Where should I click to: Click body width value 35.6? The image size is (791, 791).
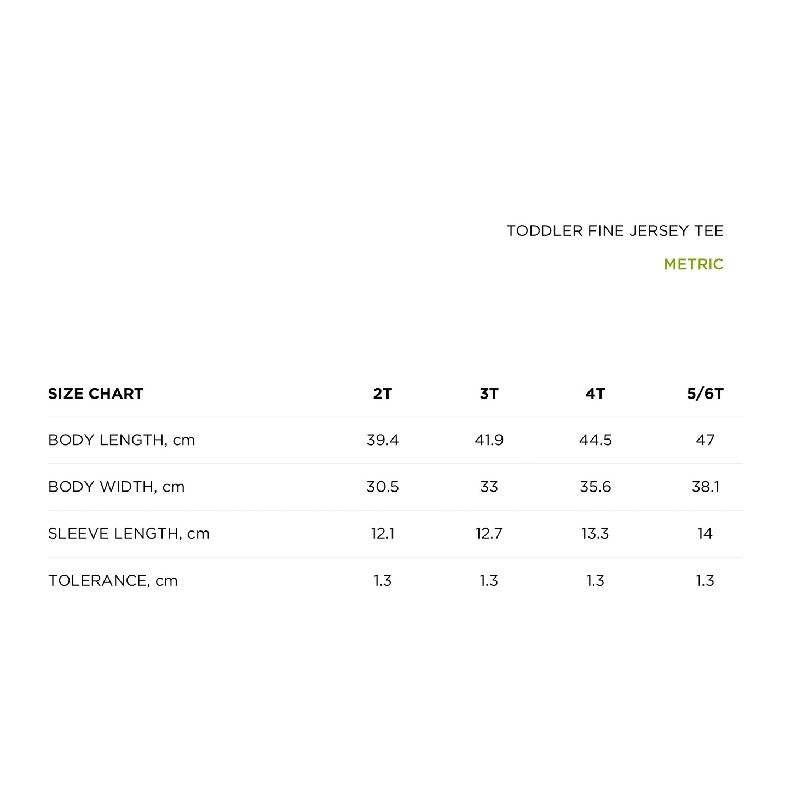(595, 487)
